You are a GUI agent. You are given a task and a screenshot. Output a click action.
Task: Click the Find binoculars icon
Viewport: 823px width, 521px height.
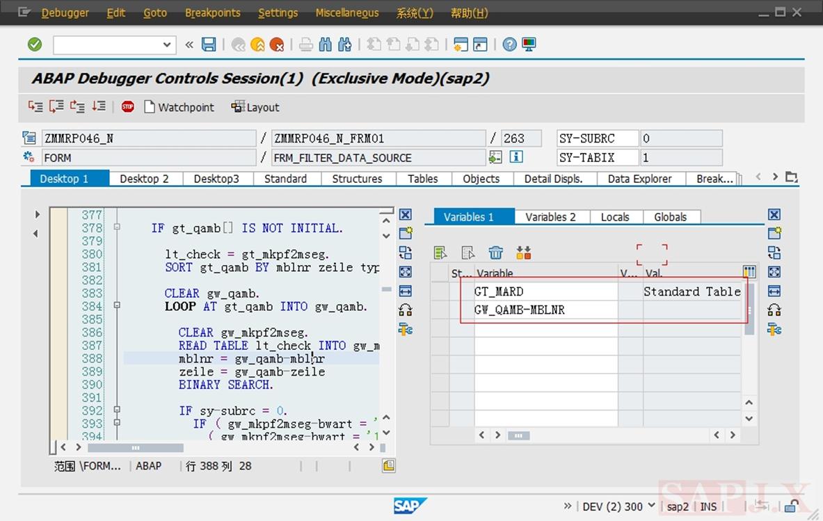(x=326, y=45)
